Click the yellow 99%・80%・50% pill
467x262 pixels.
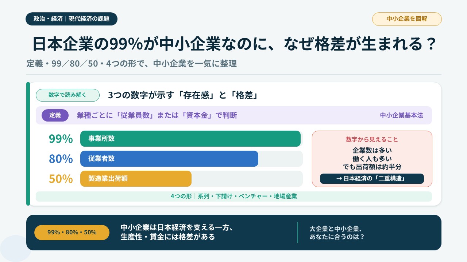click(x=72, y=233)
